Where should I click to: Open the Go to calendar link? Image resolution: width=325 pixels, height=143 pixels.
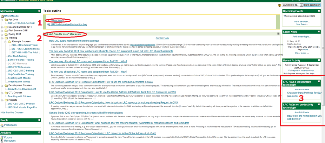pos(302,21)
